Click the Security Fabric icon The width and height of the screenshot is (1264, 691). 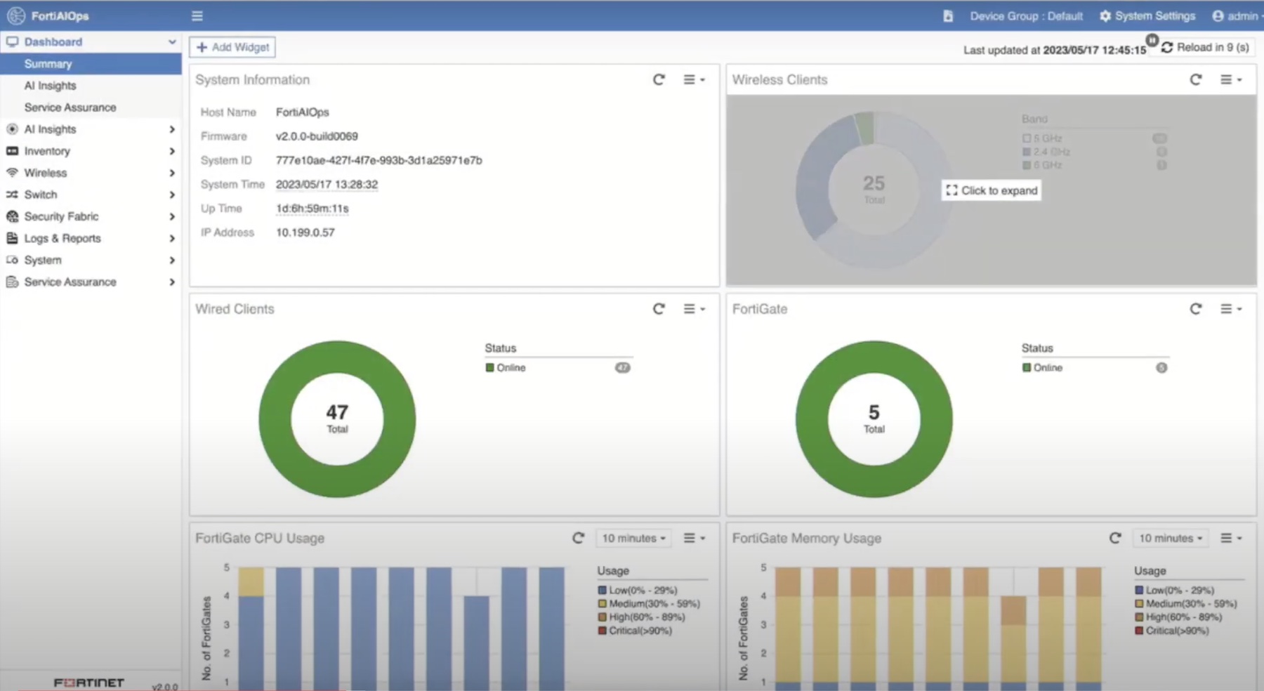click(x=12, y=216)
